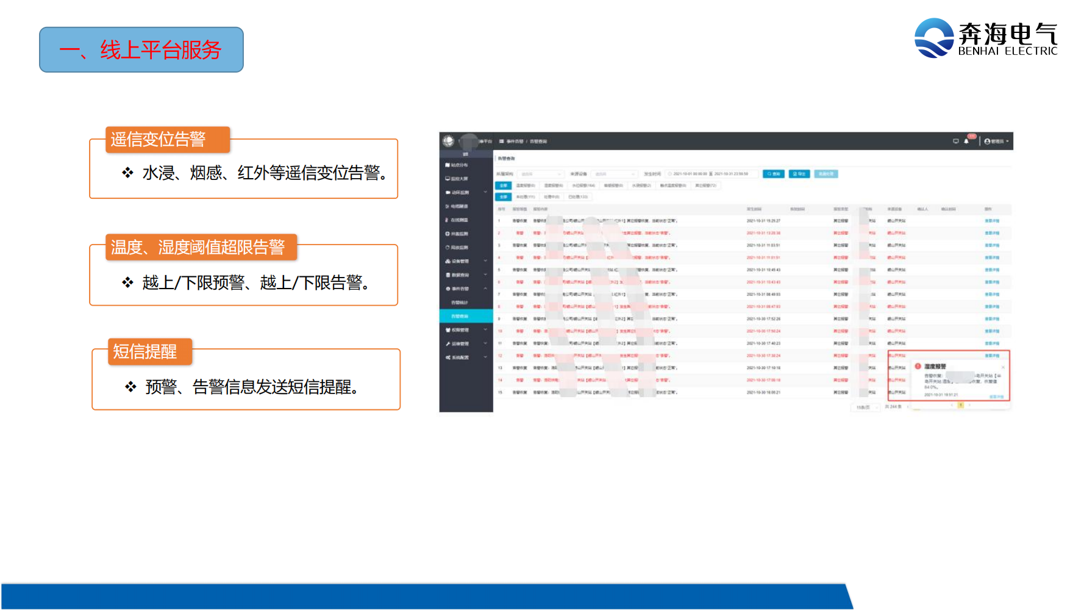The height and width of the screenshot is (610, 1084).
Task: Expand the 运维管理 submenu chevron
Action: point(485,343)
